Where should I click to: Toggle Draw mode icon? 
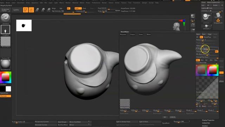(31, 10)
